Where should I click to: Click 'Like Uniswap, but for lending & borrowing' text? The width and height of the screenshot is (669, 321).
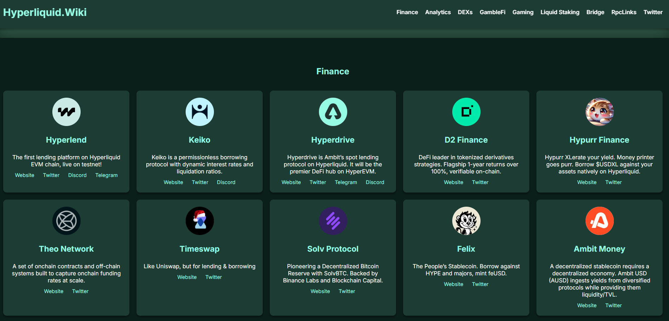coord(199,266)
